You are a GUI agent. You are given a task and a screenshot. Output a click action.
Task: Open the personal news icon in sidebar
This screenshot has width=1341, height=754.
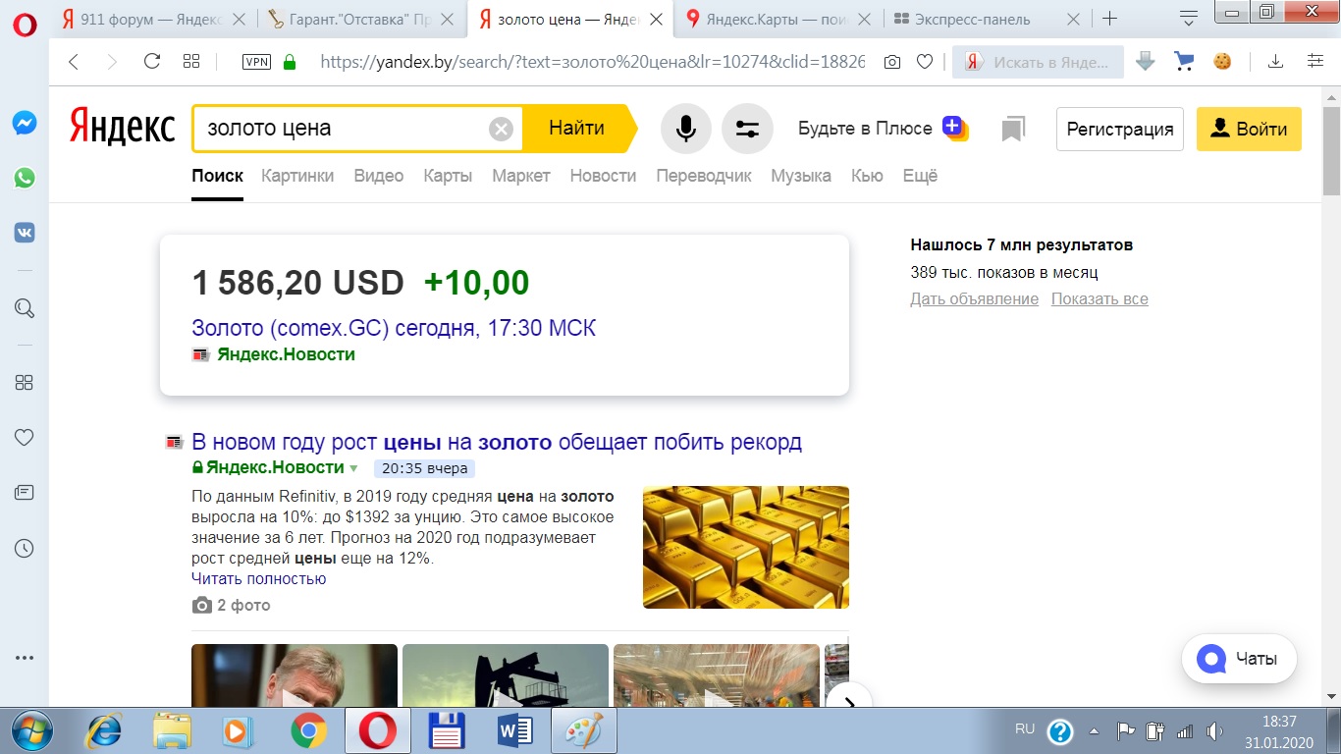25,493
